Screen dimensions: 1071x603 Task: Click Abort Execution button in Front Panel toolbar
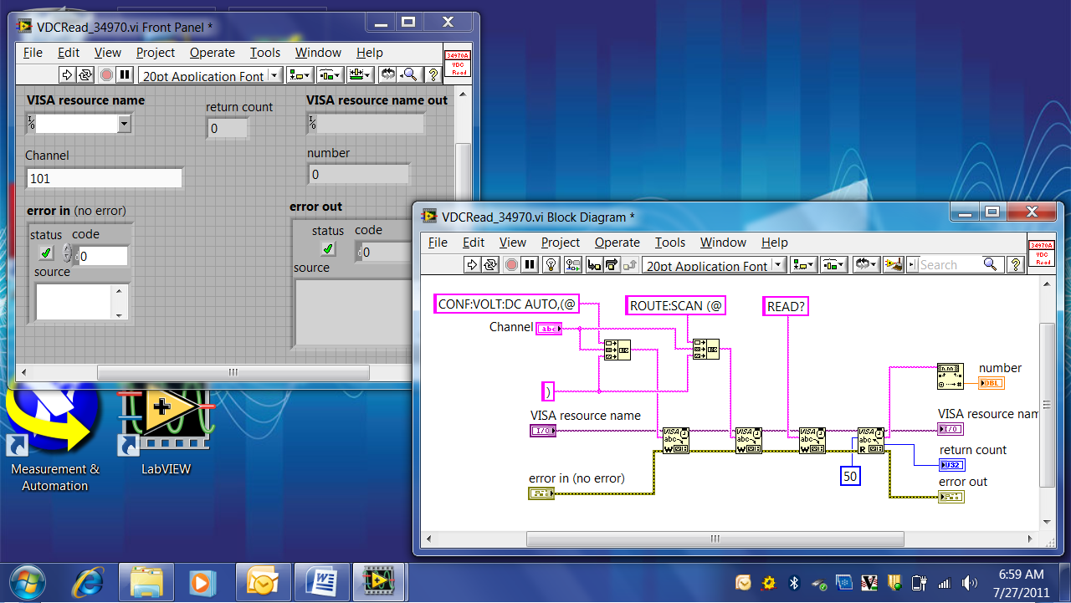pyautogui.click(x=106, y=74)
